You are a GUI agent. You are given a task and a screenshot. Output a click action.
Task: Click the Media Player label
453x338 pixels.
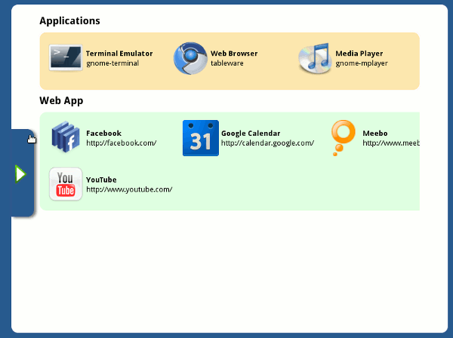tap(359, 54)
